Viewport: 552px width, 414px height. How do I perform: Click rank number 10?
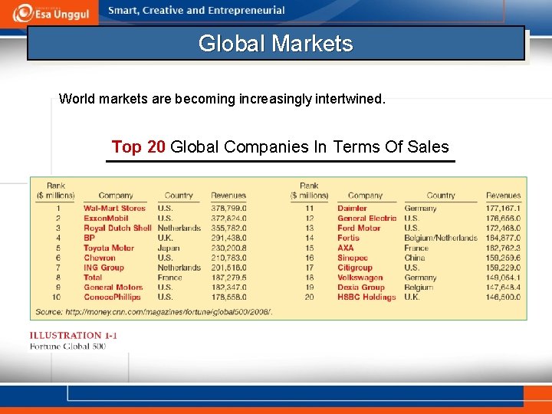point(56,297)
